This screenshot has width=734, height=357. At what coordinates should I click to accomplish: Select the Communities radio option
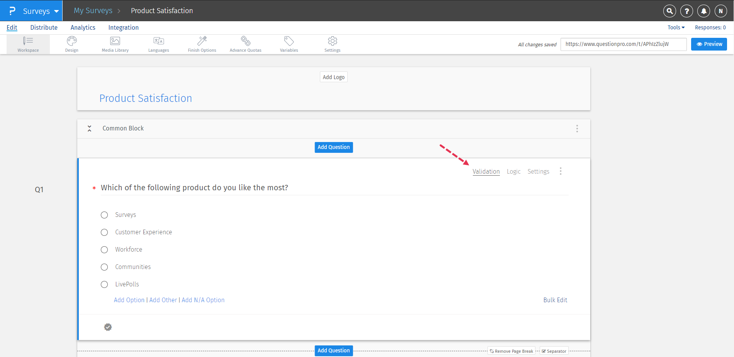(104, 267)
